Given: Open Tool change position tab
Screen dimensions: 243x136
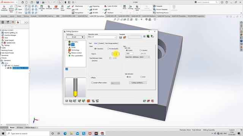Looking at the screenshot, I should tap(111, 43).
